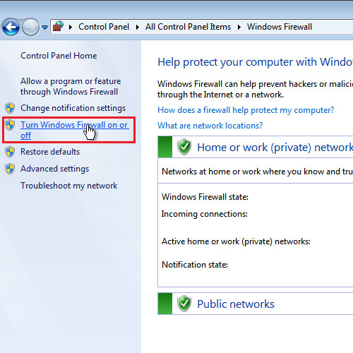This screenshot has width=353, height=353.
Task: Click the Incoming connections label
Action: pyautogui.click(x=205, y=214)
